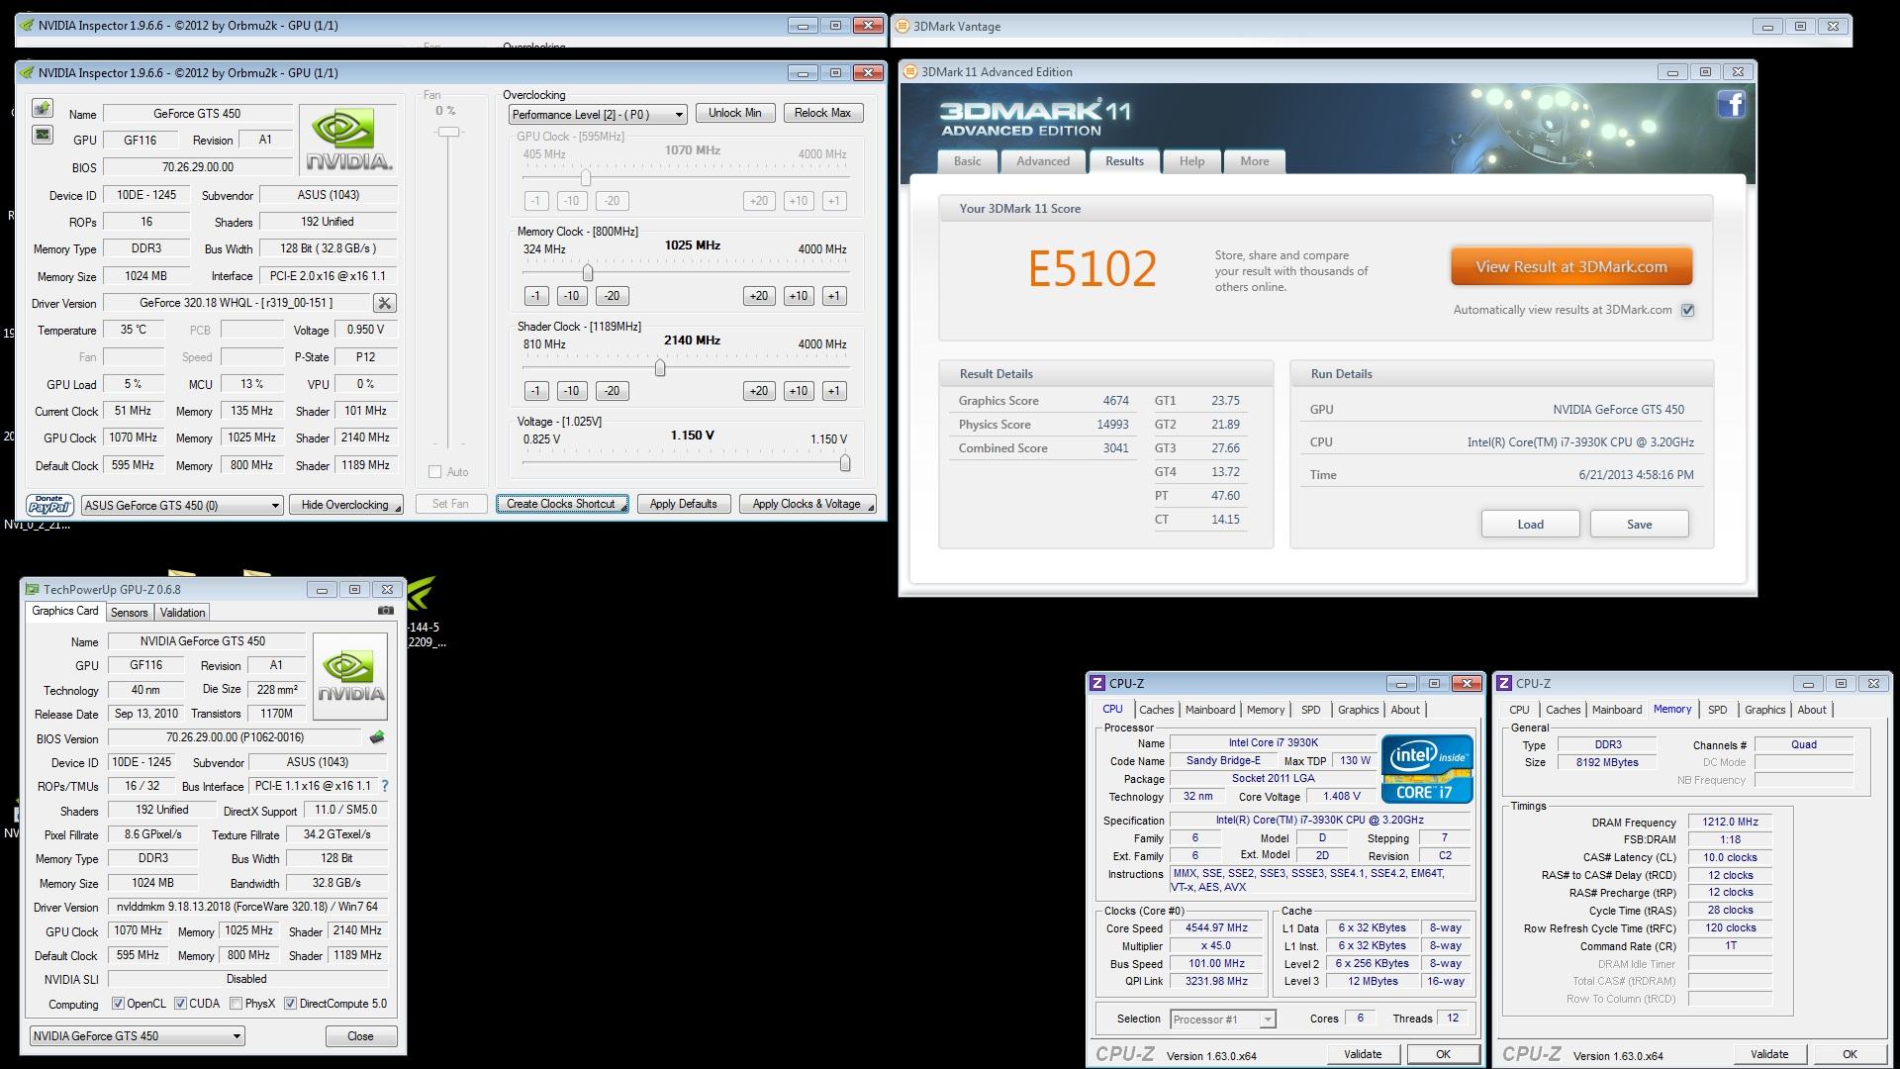Click the 3DMark 11 logo banner
The height and width of the screenshot is (1069, 1900).
point(1034,118)
